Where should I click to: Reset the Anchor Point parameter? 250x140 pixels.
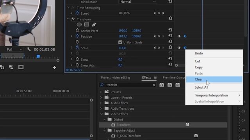[x=170, y=30]
